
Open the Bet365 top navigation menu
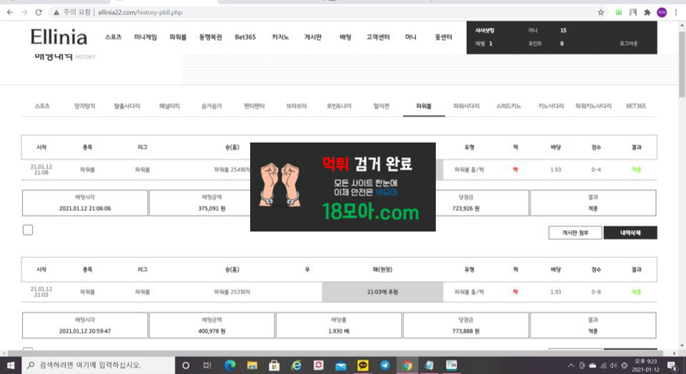coord(245,37)
